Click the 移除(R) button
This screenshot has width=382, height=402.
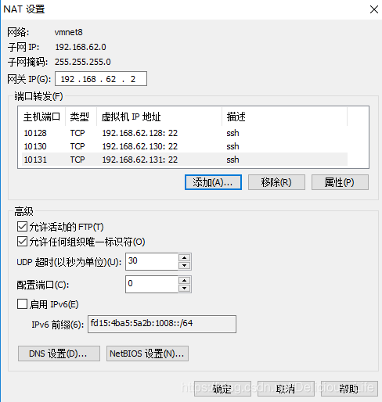(276, 182)
